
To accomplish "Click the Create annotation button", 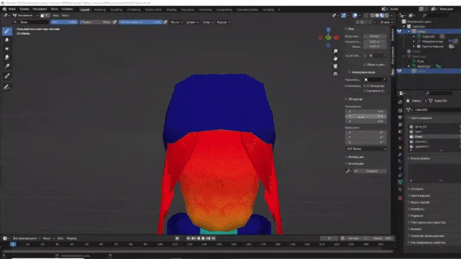I will click(371, 171).
